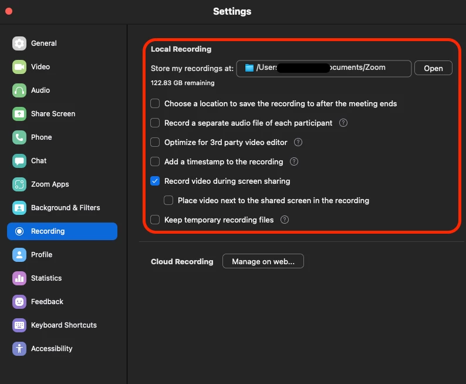Viewport: 466px width, 384px height.
Task: Click Manage on web... for Cloud Recording
Action: click(263, 261)
